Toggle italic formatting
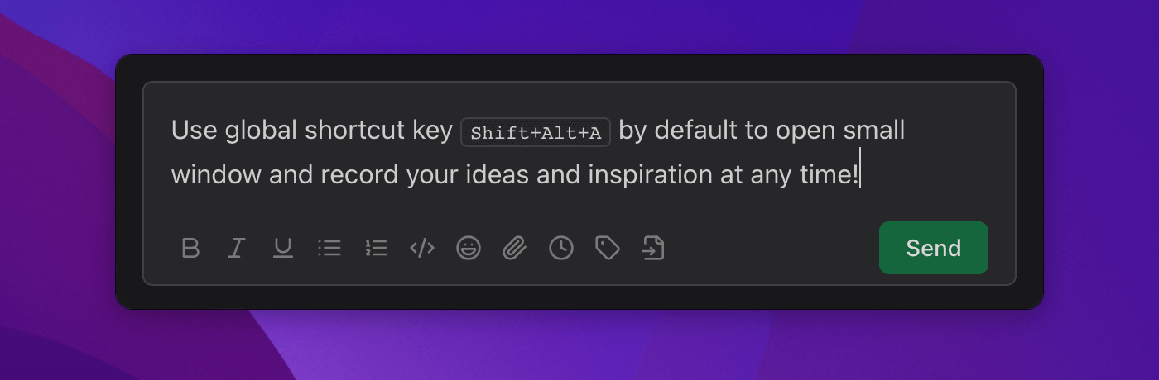 (x=237, y=248)
